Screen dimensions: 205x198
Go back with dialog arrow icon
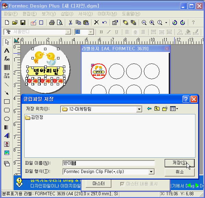point(149,109)
